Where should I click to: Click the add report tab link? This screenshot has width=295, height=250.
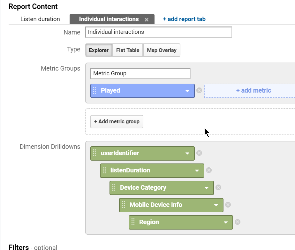(184, 19)
